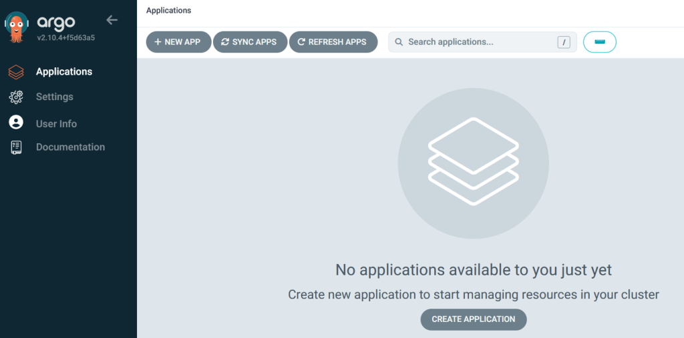Click the magnifier icon in search bar
Viewport: 684px width, 338px height.
tap(399, 42)
